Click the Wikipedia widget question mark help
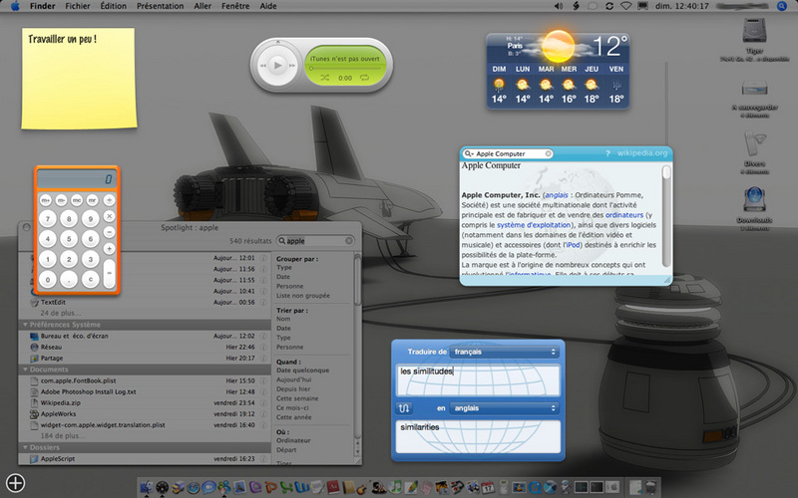The width and height of the screenshot is (798, 498). pyautogui.click(x=607, y=153)
